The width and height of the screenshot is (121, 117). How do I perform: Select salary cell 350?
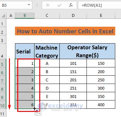(x=101, y=96)
